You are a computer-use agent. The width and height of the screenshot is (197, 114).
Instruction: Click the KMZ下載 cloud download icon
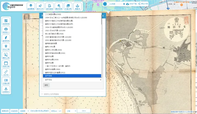(x=128, y=4)
